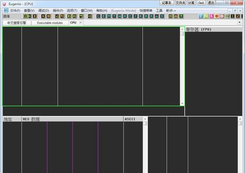Open References window via R icon

click(151, 16)
